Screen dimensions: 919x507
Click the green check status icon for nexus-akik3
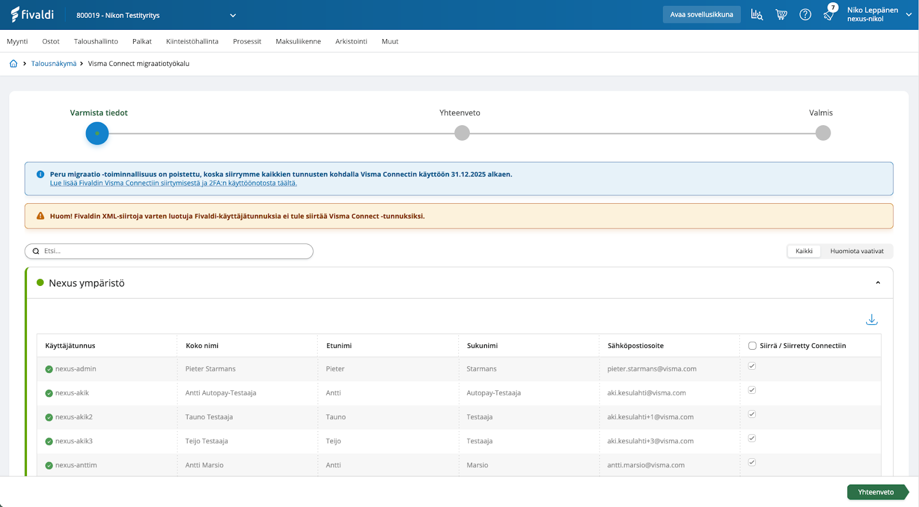[49, 442]
